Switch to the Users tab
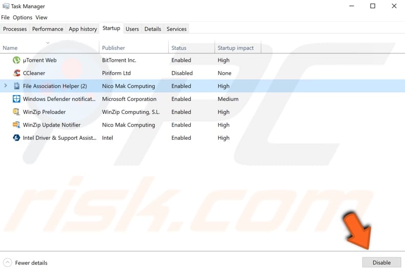The width and height of the screenshot is (405, 273). point(132,29)
